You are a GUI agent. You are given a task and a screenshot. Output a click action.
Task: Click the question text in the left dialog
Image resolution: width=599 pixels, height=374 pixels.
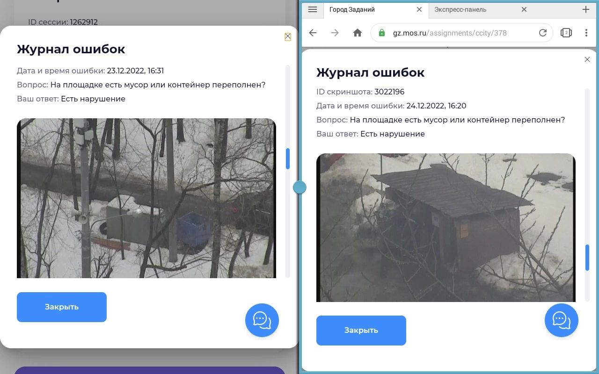pyautogui.click(x=158, y=85)
